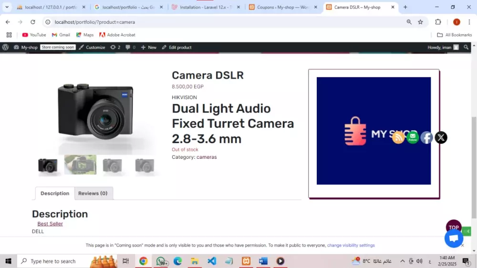Close the Camera DSLR browser tab
The image size is (477, 268).
(x=393, y=7)
